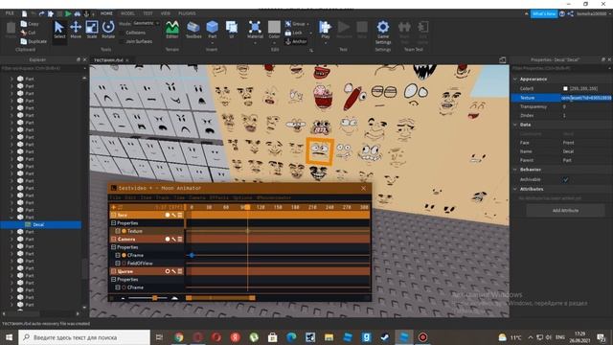
Task: Open list menu icon on Camera track
Action: point(180,239)
